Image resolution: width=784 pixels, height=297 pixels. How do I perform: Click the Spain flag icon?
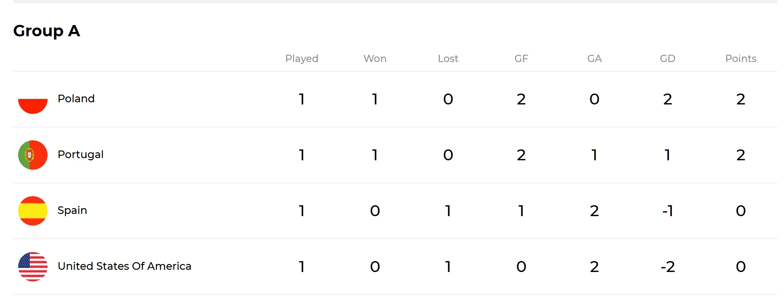click(33, 211)
